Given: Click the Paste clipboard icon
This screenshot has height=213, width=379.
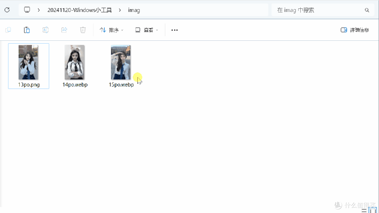Looking at the screenshot, I should [27, 30].
